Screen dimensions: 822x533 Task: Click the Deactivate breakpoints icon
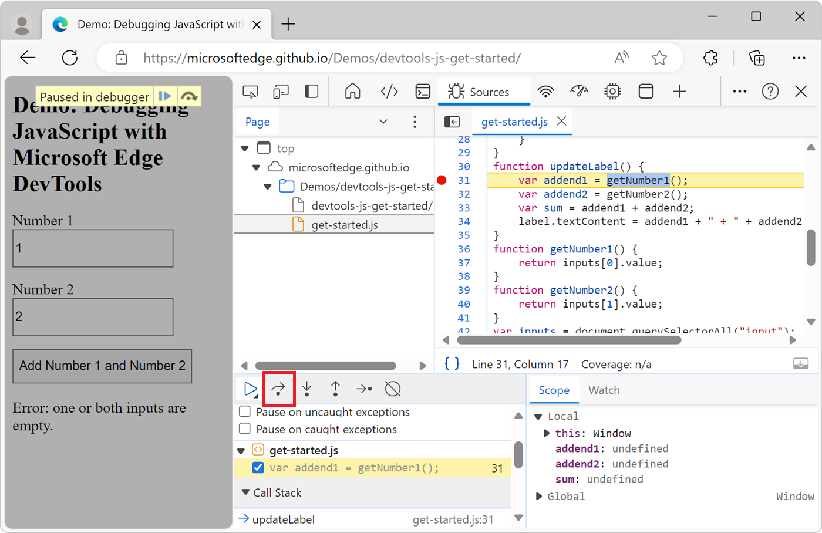(393, 389)
